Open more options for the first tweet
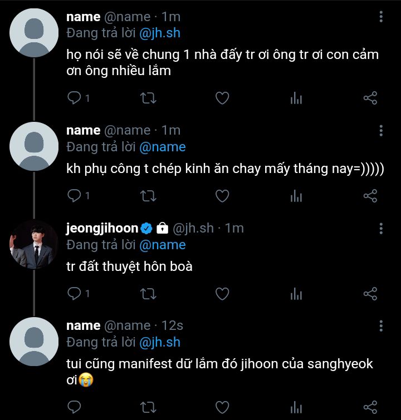Screen dimensions: 401x420 point(381,18)
